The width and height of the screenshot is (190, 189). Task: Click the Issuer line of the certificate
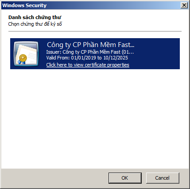coord(90,52)
